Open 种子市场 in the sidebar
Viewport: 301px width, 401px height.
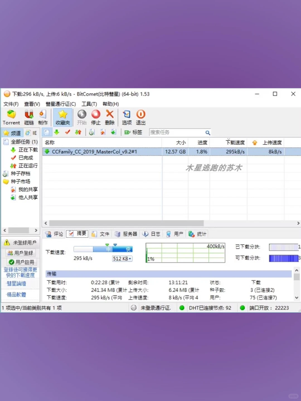(17, 182)
